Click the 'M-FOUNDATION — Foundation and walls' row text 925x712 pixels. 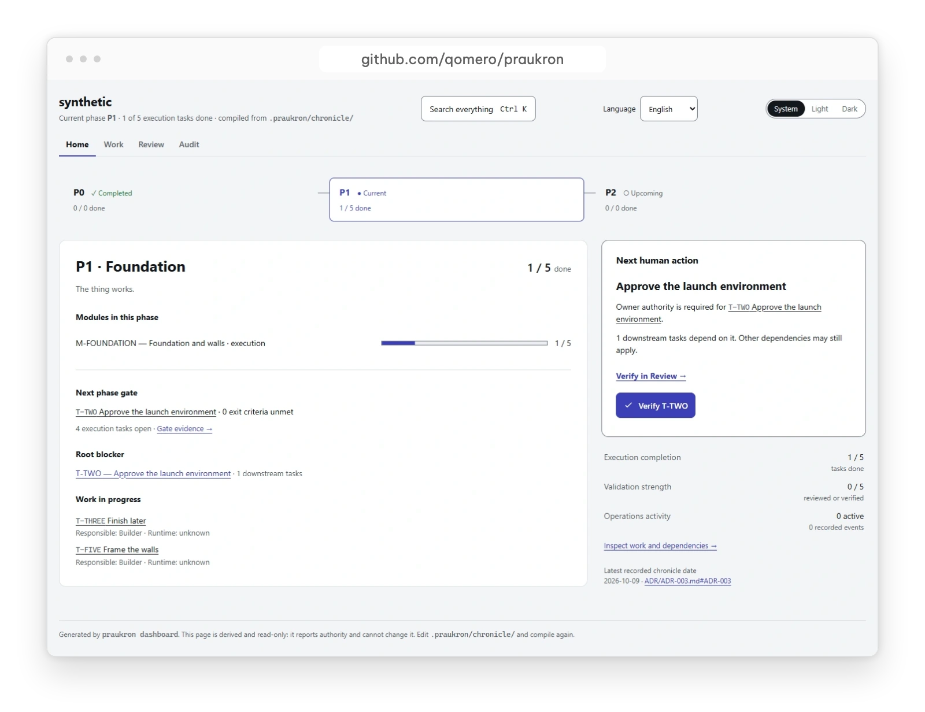click(x=171, y=343)
